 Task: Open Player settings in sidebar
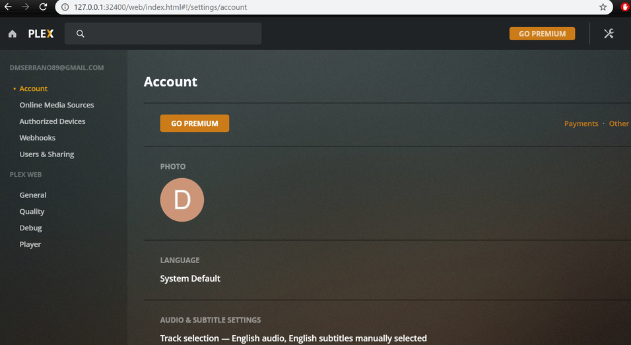click(x=30, y=245)
